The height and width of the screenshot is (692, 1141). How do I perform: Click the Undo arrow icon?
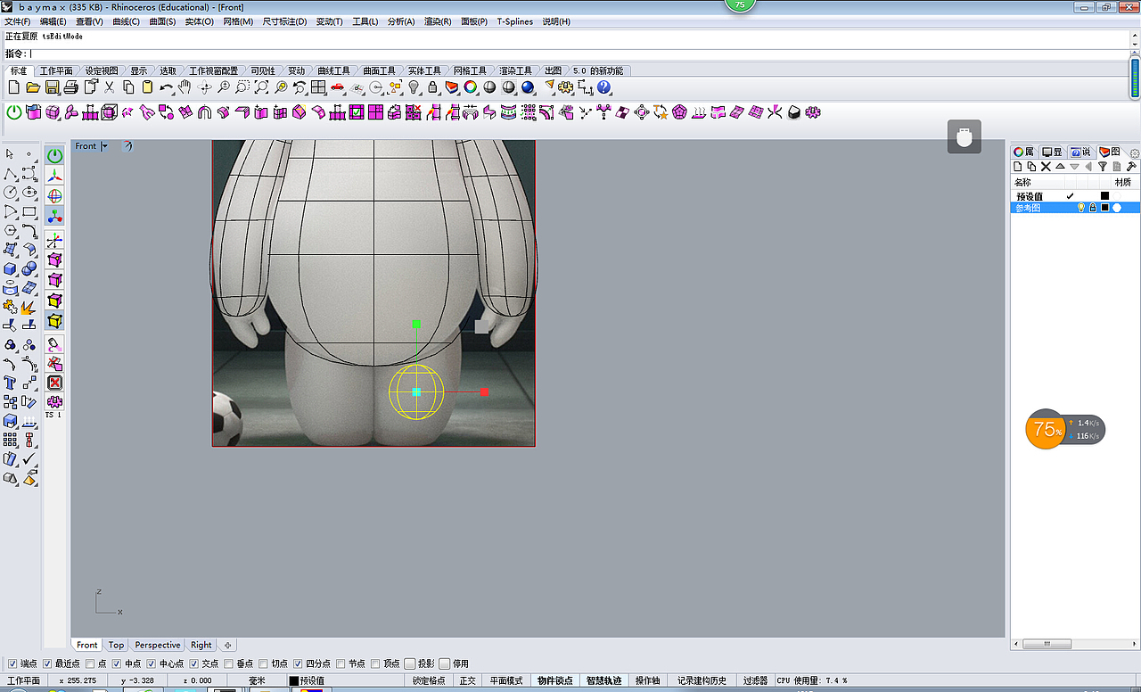tap(167, 87)
